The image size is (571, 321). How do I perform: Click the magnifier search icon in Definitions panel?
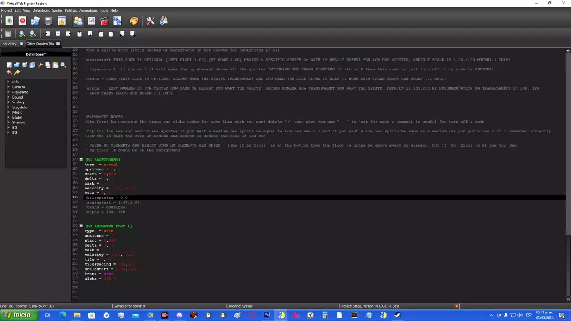click(x=63, y=65)
